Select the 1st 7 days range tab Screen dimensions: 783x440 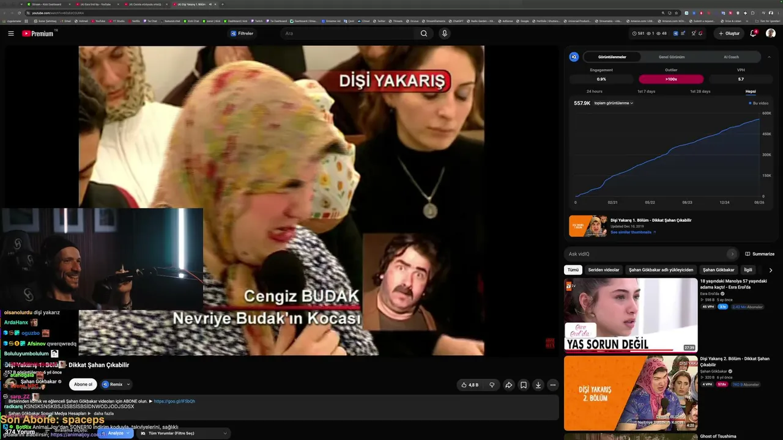pos(646,92)
